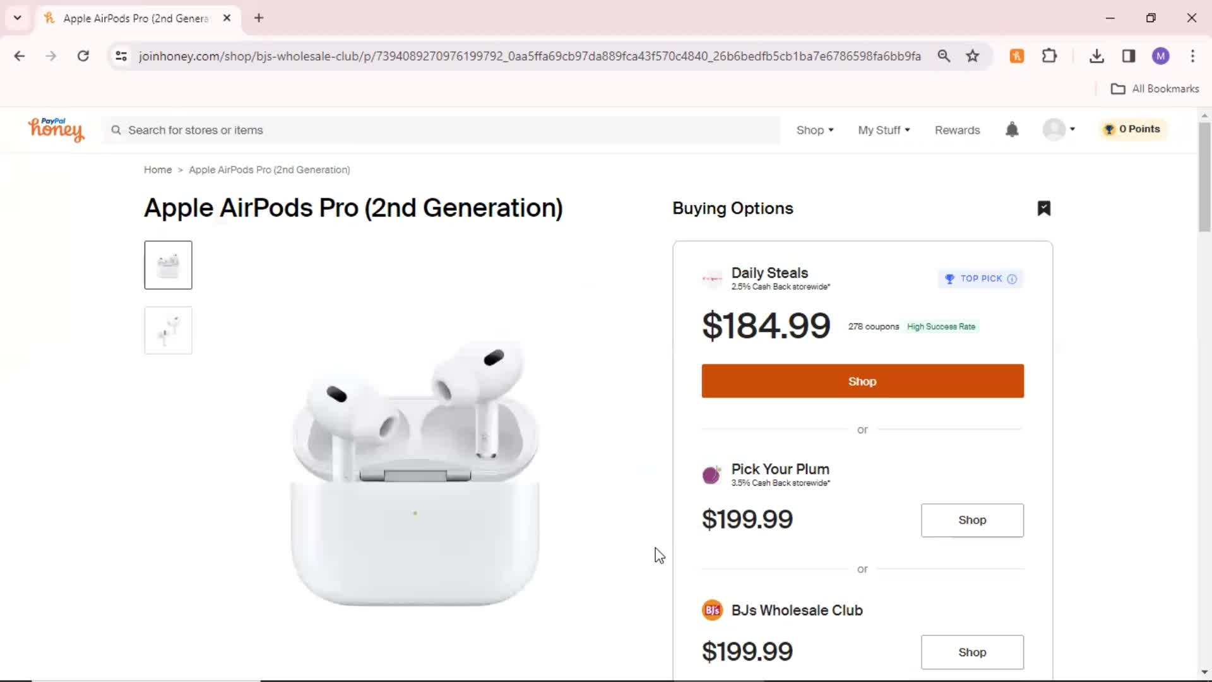Click the Top Pick info icon
The height and width of the screenshot is (682, 1212).
click(1012, 279)
